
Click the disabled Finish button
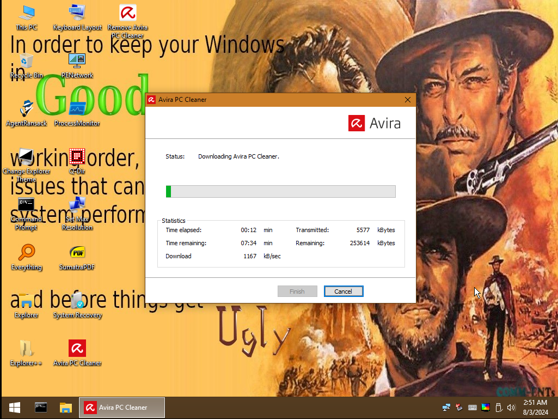(x=297, y=292)
